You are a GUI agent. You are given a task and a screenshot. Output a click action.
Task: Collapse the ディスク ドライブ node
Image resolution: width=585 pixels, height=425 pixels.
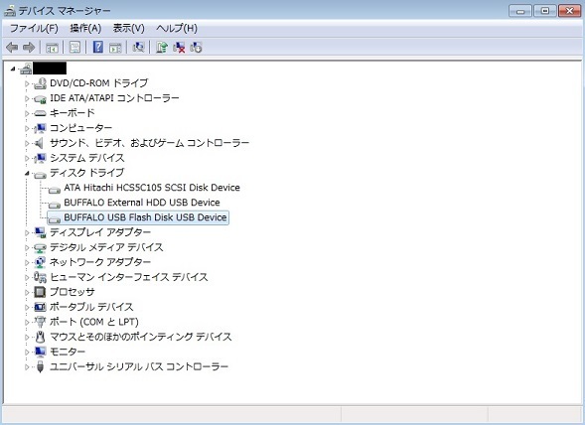tap(27, 173)
